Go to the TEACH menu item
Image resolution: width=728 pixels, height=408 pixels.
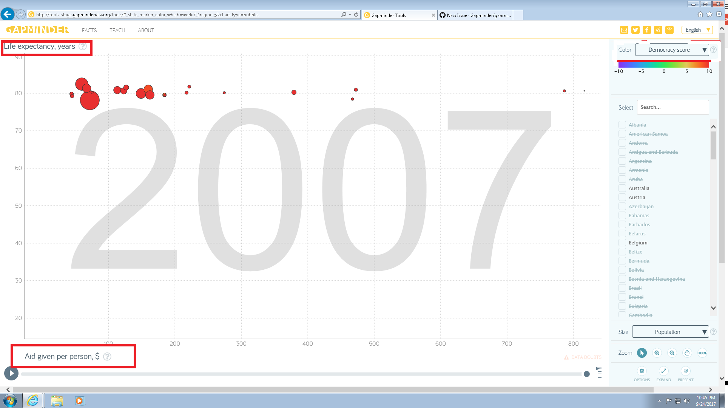click(x=117, y=30)
